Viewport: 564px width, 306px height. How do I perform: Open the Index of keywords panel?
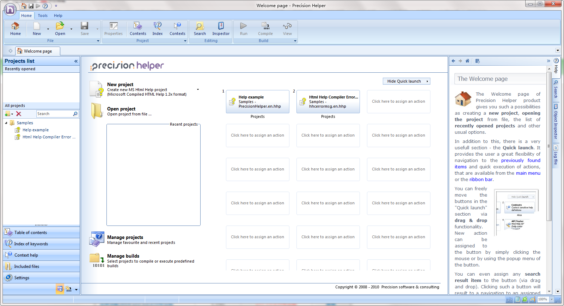pyautogui.click(x=41, y=244)
